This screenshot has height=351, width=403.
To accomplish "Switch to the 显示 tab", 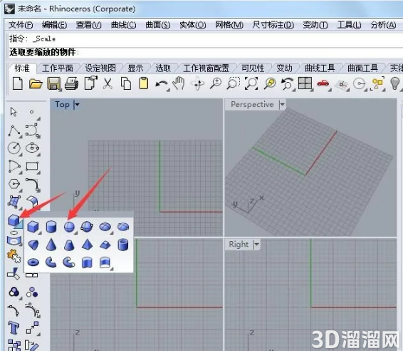I will click(135, 68).
